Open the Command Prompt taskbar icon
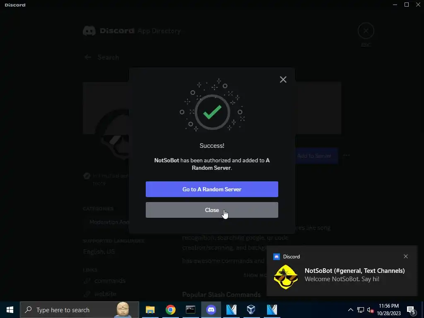 tap(190, 310)
